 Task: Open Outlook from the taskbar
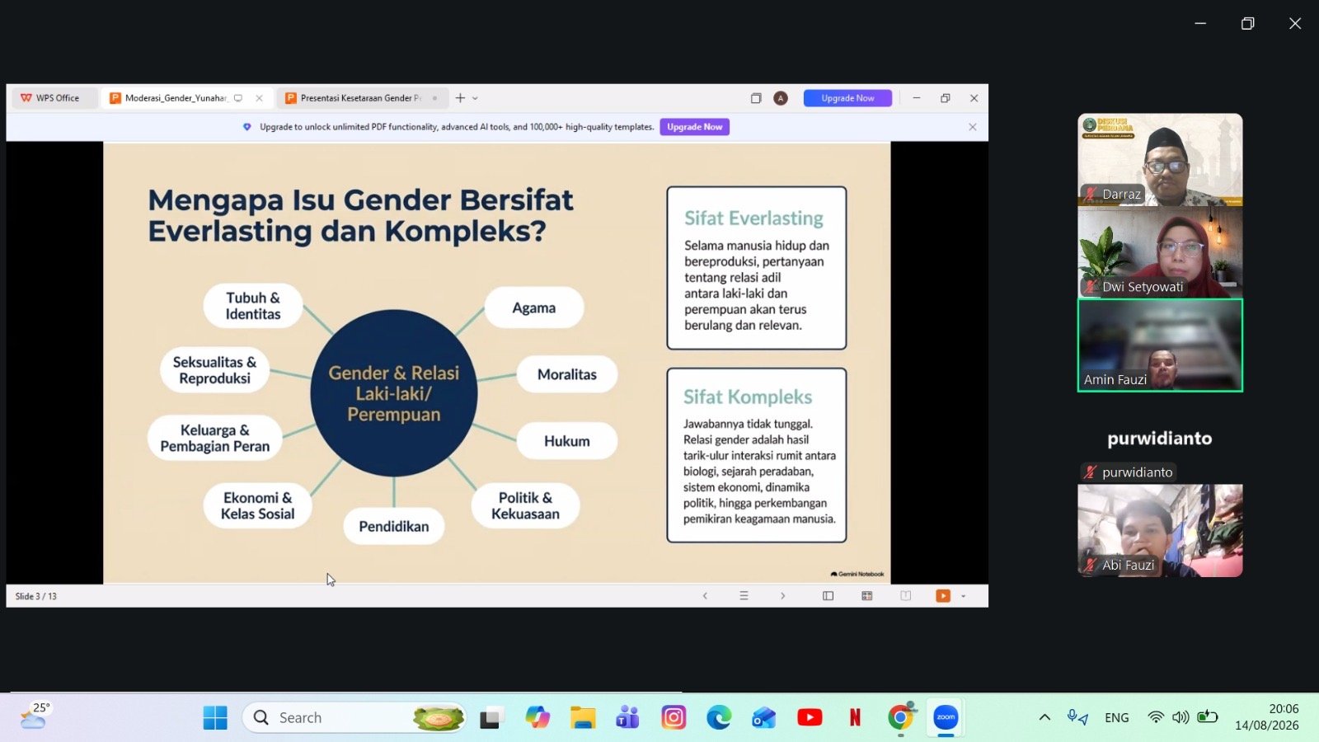point(764,718)
